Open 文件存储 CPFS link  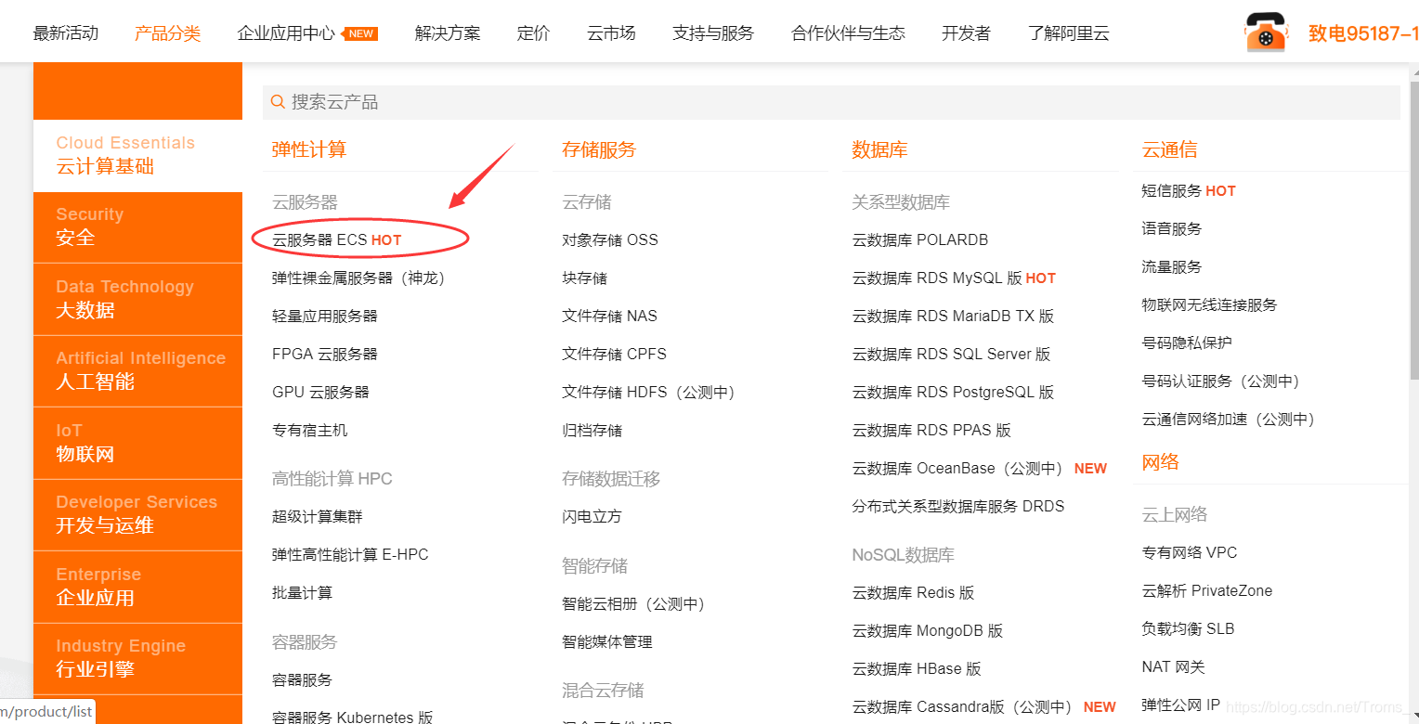pos(614,354)
